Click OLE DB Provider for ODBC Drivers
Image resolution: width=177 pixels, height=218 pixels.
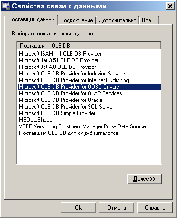coord(90,87)
